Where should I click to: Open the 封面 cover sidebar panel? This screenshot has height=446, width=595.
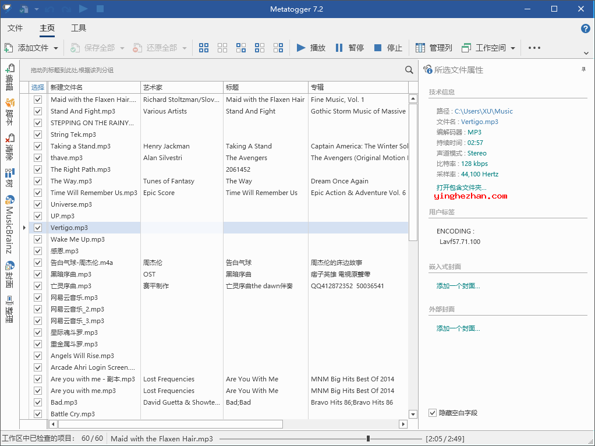(10, 274)
